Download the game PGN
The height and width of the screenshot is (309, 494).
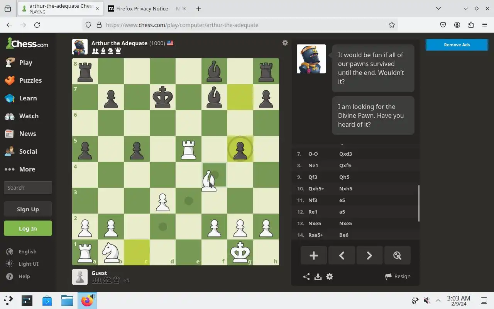pos(318,277)
